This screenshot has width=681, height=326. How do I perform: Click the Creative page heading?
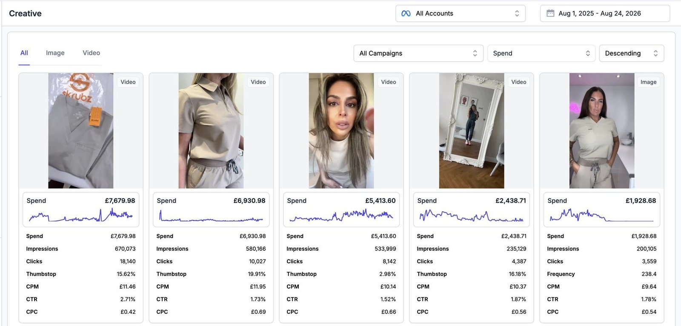25,14
